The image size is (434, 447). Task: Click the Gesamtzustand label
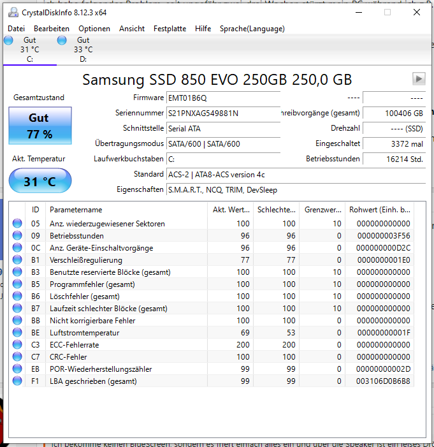[39, 98]
